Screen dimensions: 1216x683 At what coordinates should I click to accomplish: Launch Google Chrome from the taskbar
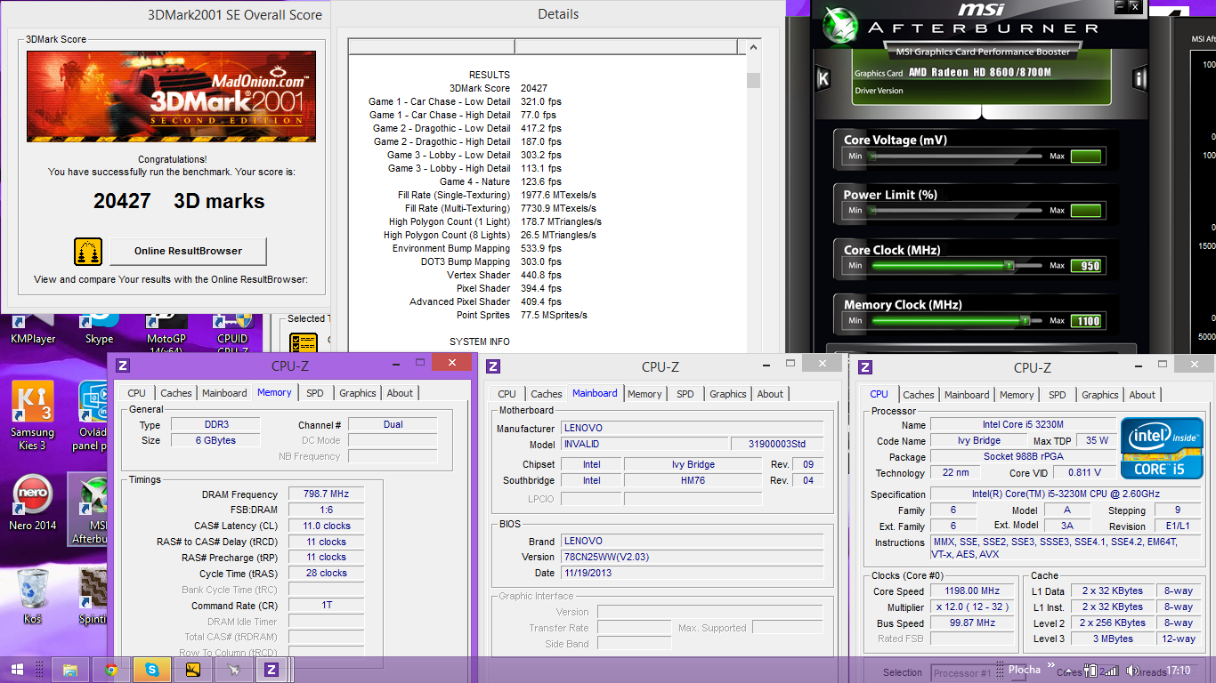coord(111,670)
